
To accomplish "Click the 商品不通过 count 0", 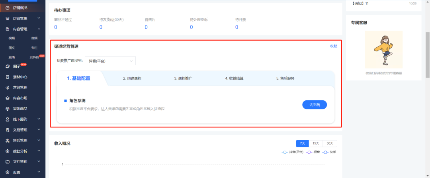I will point(56,27).
